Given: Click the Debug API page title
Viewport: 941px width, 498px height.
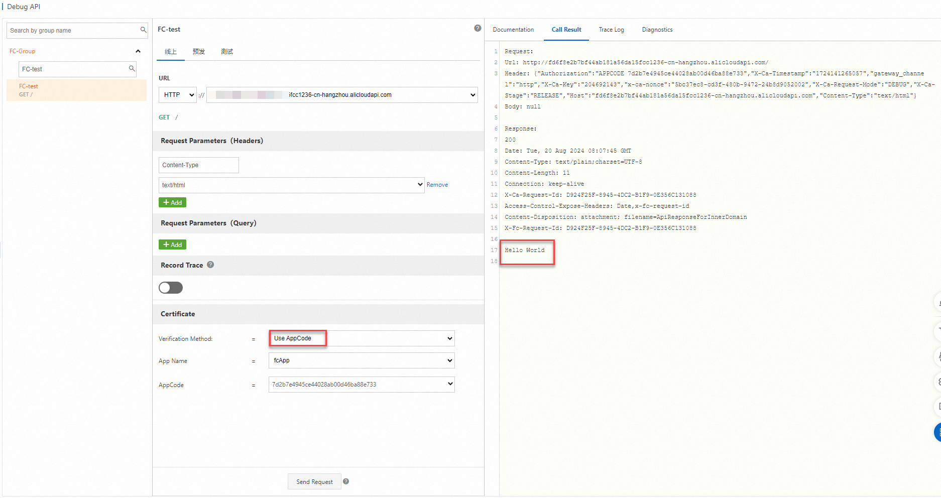Looking at the screenshot, I should coord(24,7).
